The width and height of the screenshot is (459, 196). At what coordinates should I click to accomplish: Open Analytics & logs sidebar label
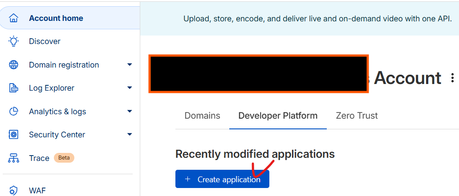click(x=57, y=111)
